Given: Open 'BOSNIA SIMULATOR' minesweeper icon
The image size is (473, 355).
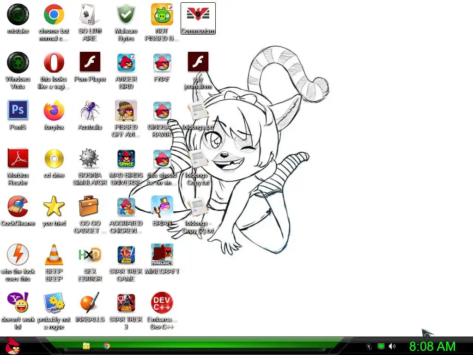Looking at the screenshot, I should [x=89, y=158].
